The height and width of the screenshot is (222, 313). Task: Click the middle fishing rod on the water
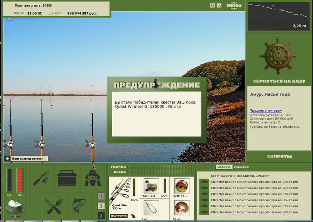41,131
